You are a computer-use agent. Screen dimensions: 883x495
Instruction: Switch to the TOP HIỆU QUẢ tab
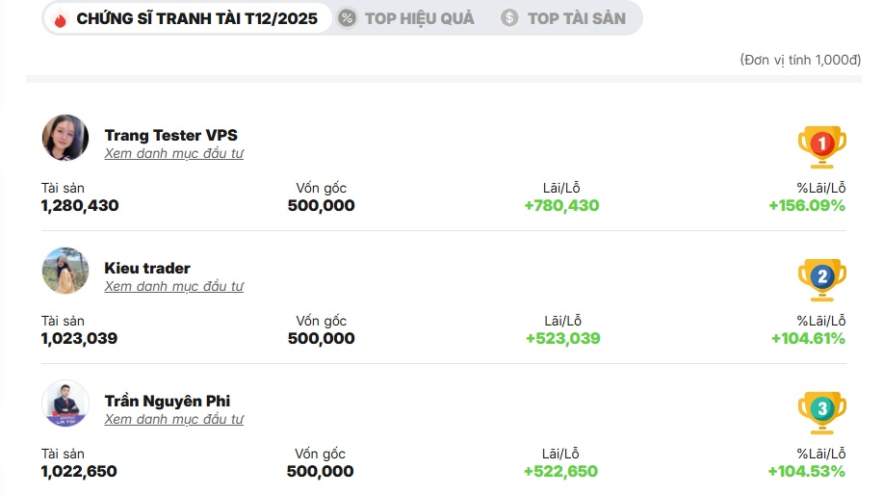click(x=419, y=18)
